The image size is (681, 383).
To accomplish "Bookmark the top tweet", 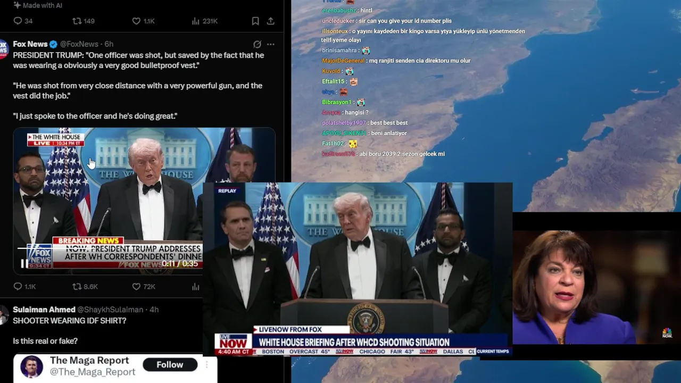I will pyautogui.click(x=255, y=21).
